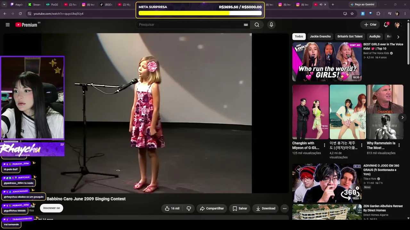
Task: Bookmark this page with the star icon
Action: pyautogui.click(x=352, y=14)
